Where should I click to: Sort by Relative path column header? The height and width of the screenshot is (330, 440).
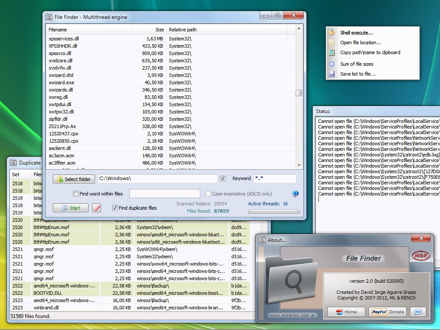pos(227,30)
